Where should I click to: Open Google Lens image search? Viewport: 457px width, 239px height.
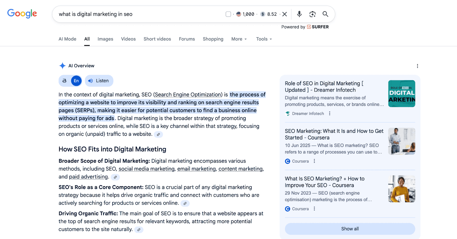pyautogui.click(x=312, y=14)
